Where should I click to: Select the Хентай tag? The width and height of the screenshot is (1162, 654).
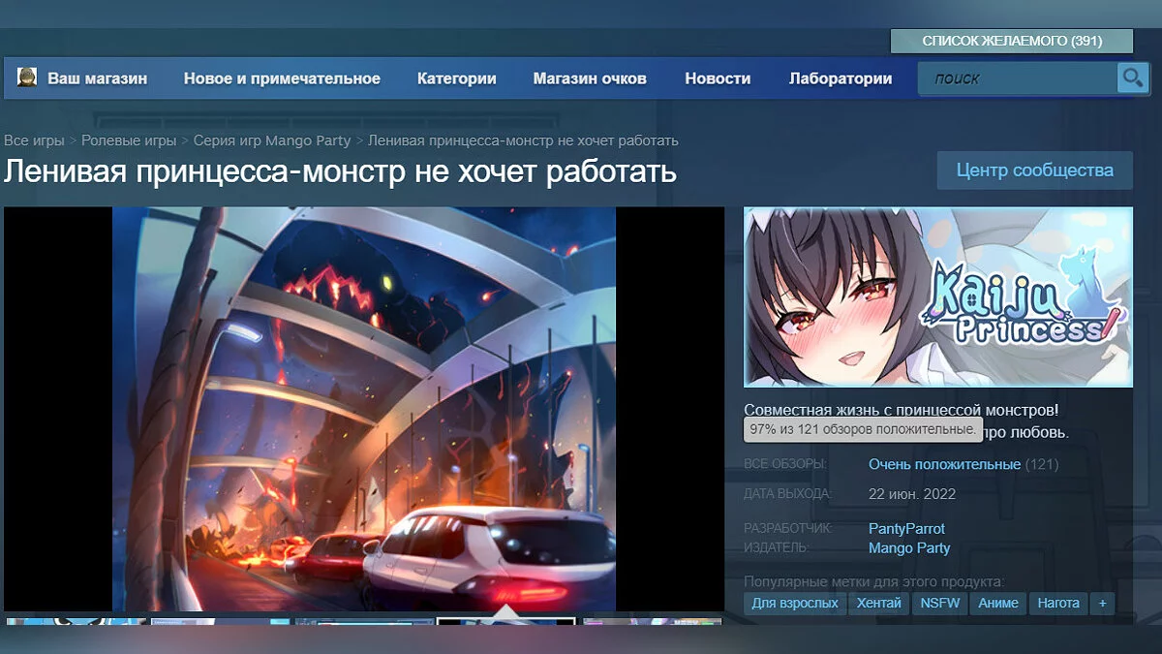coord(879,603)
